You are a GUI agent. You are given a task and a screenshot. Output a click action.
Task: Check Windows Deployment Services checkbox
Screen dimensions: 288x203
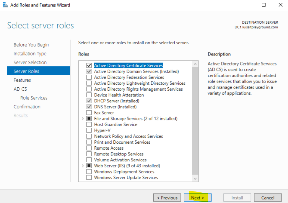89,172
